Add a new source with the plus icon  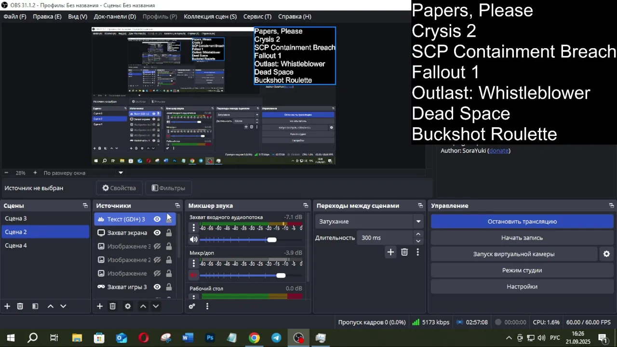(x=100, y=306)
